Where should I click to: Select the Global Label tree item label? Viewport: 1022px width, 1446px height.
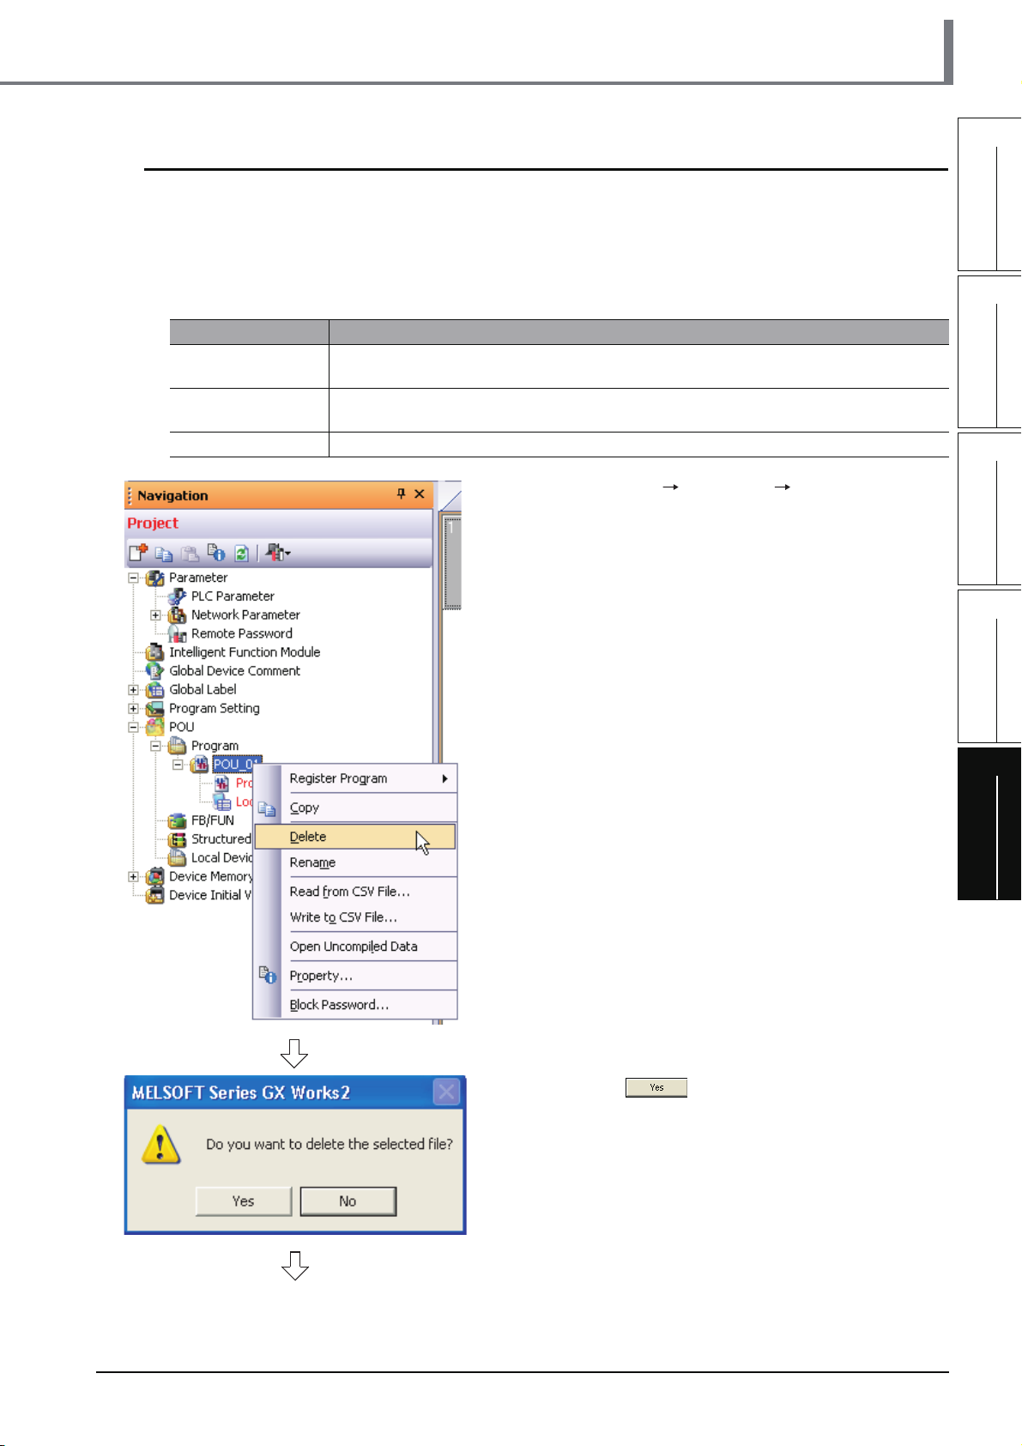(203, 690)
